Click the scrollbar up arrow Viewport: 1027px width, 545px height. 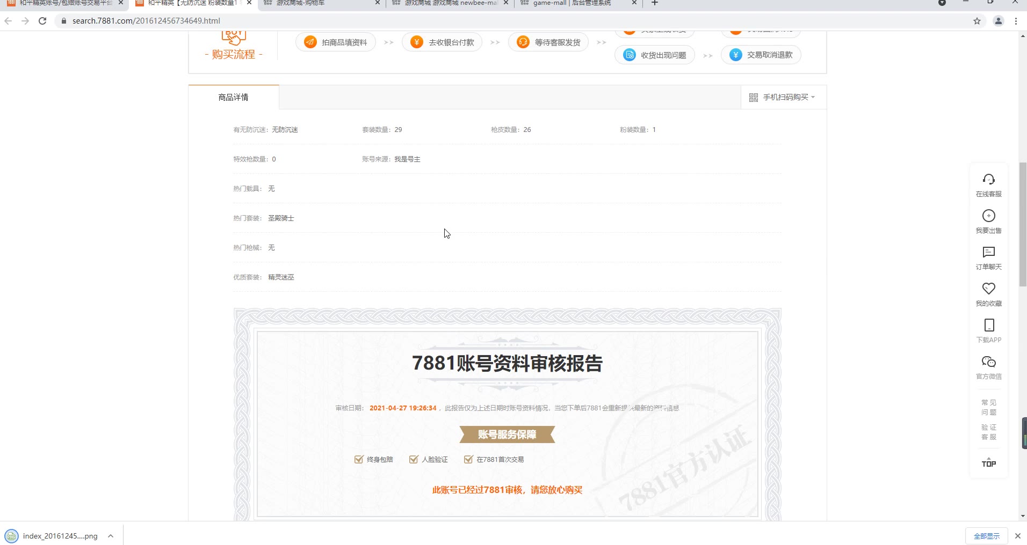coord(1023,35)
